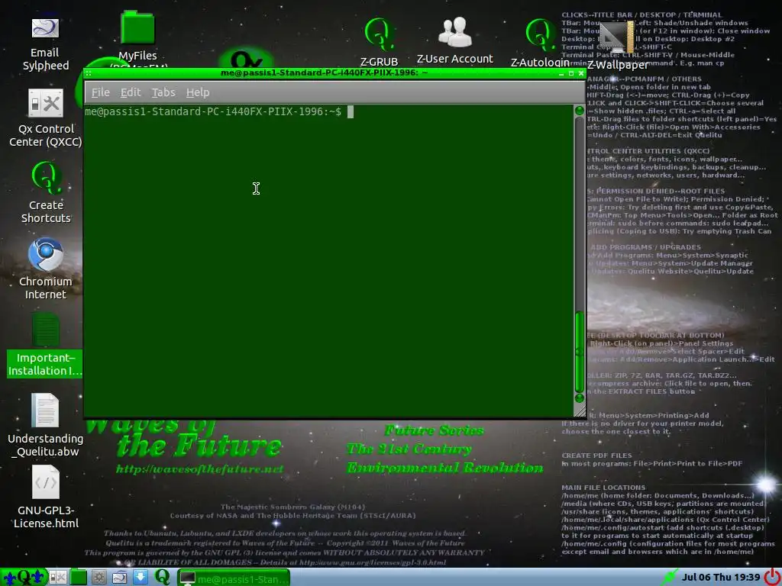
Task: Open the terminal Tabs menu
Action: [x=163, y=92]
